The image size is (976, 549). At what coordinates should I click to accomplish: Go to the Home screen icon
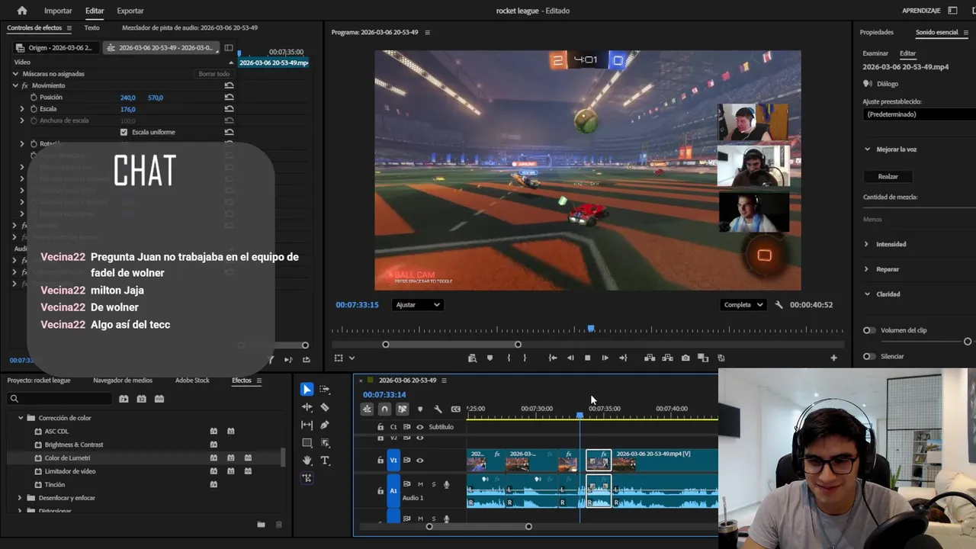(21, 11)
